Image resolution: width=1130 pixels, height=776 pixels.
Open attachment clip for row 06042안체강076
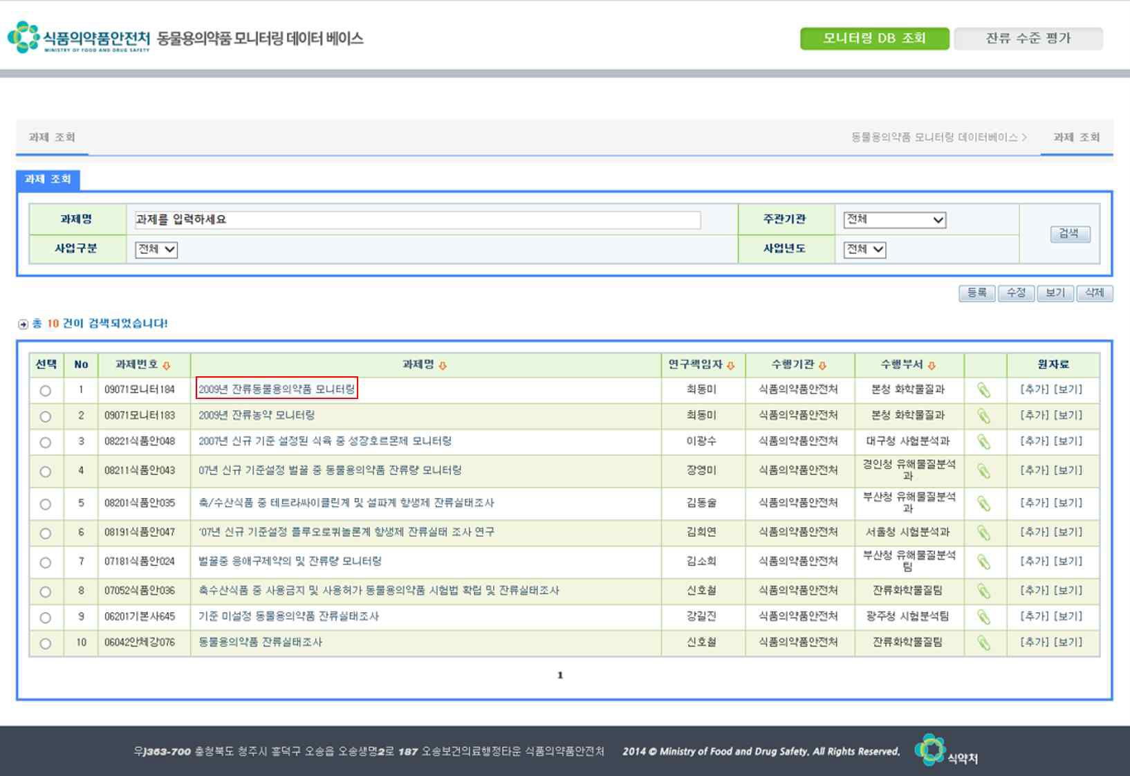point(983,643)
